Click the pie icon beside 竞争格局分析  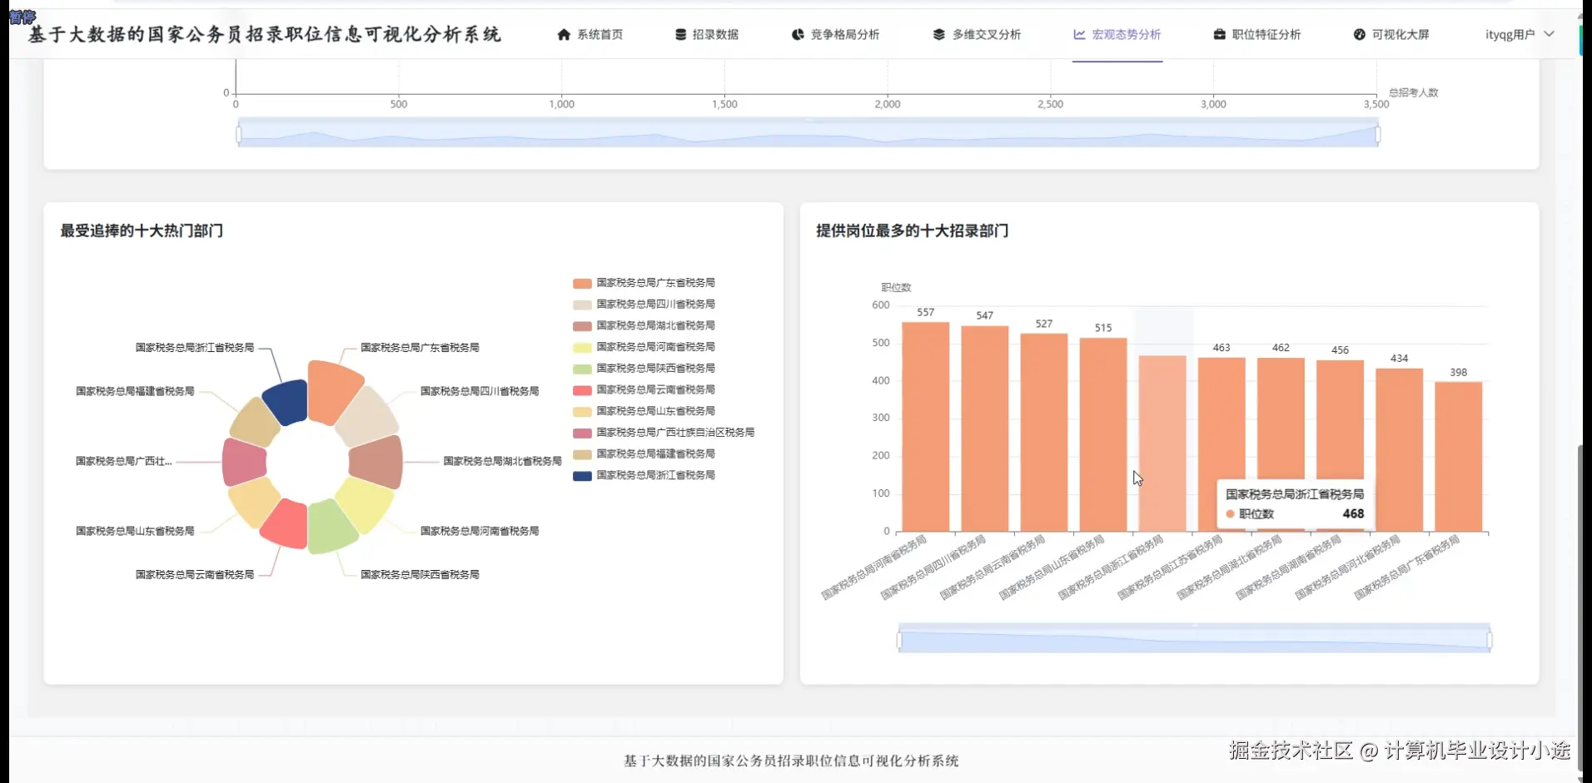pyautogui.click(x=798, y=34)
